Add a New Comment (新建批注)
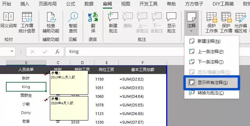Viewport: 250px width, 126px height. point(113,22)
